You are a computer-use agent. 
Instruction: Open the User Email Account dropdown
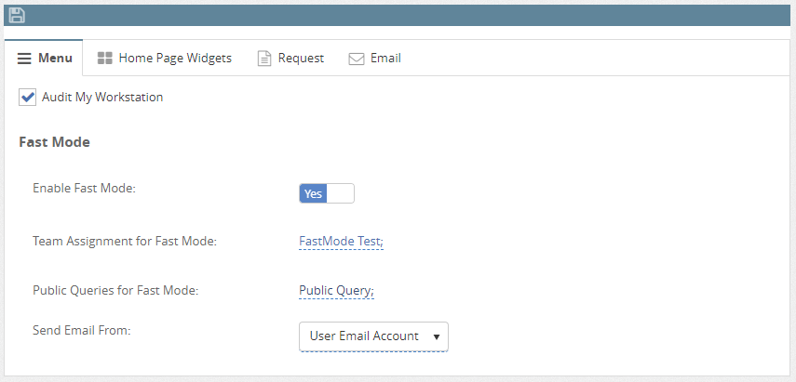(x=373, y=336)
